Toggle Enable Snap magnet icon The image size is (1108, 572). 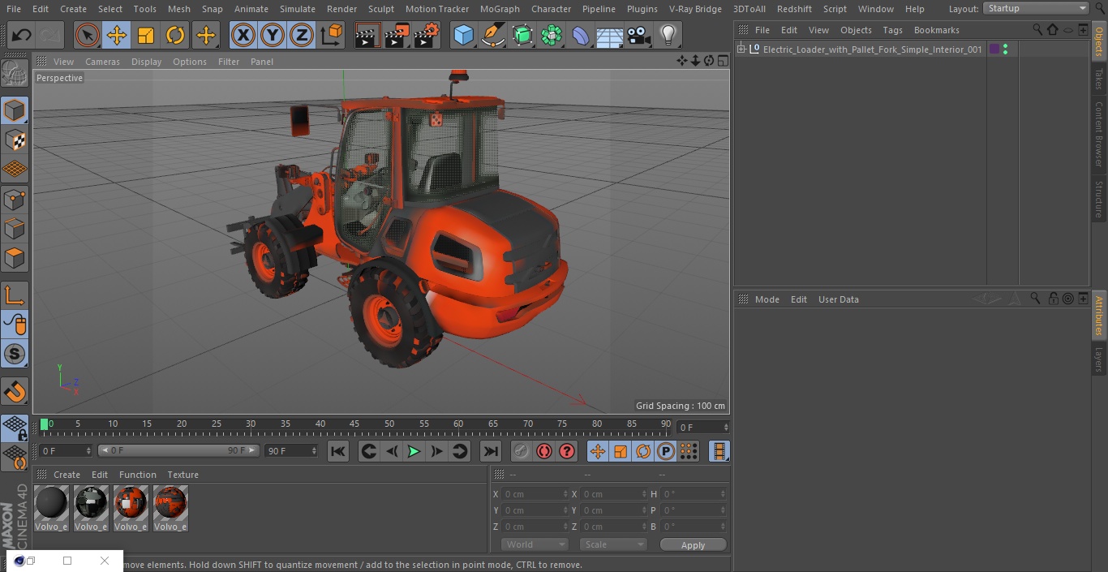coord(15,391)
